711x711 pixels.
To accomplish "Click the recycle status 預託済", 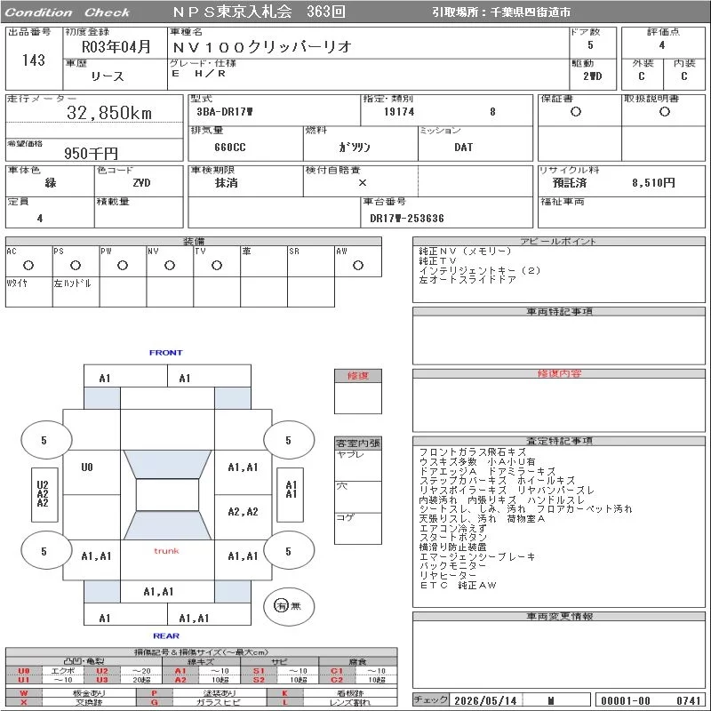I will pyautogui.click(x=570, y=183).
